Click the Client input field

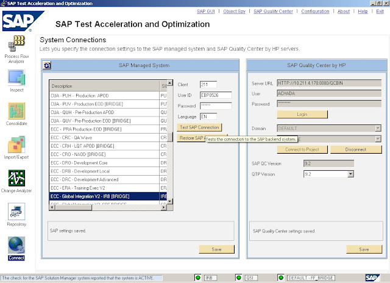(208, 85)
